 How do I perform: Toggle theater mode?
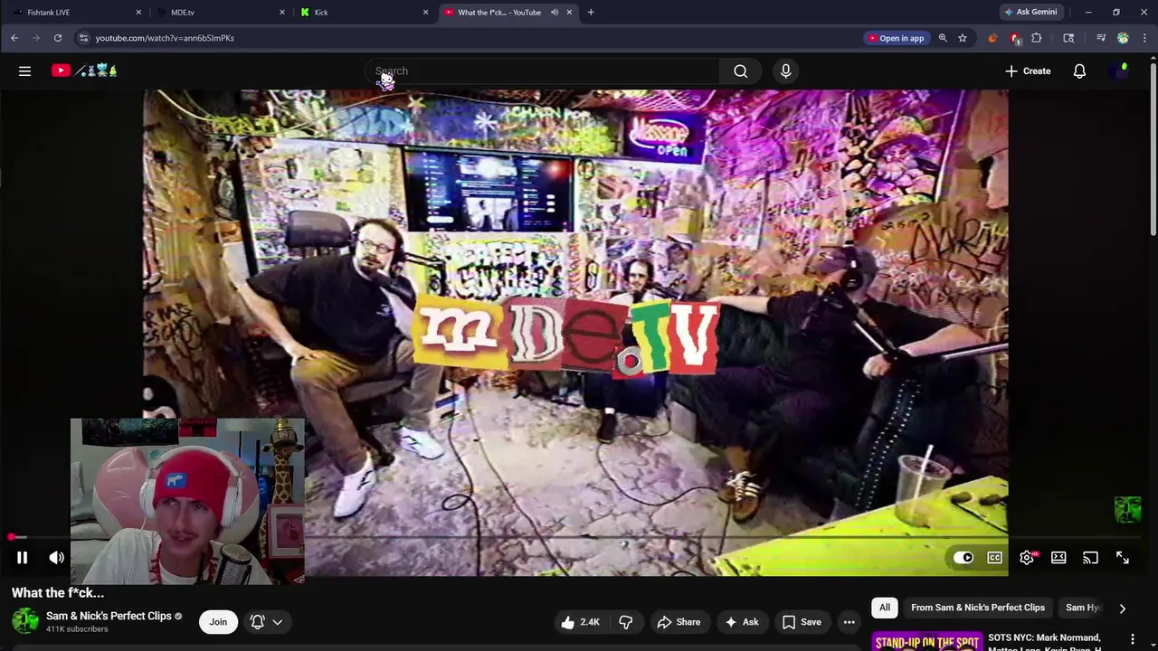pyautogui.click(x=1058, y=558)
